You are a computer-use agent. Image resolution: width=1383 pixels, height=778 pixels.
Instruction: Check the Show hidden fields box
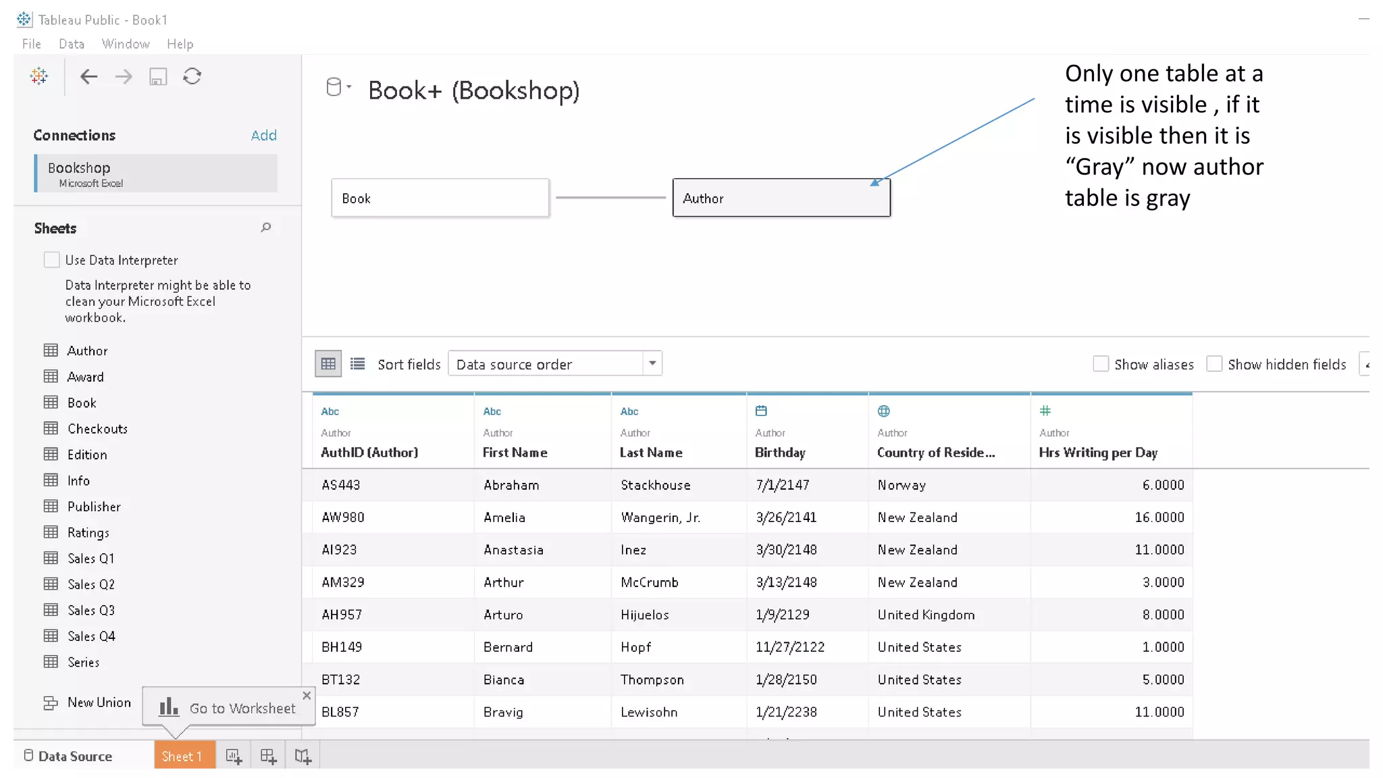click(1214, 365)
